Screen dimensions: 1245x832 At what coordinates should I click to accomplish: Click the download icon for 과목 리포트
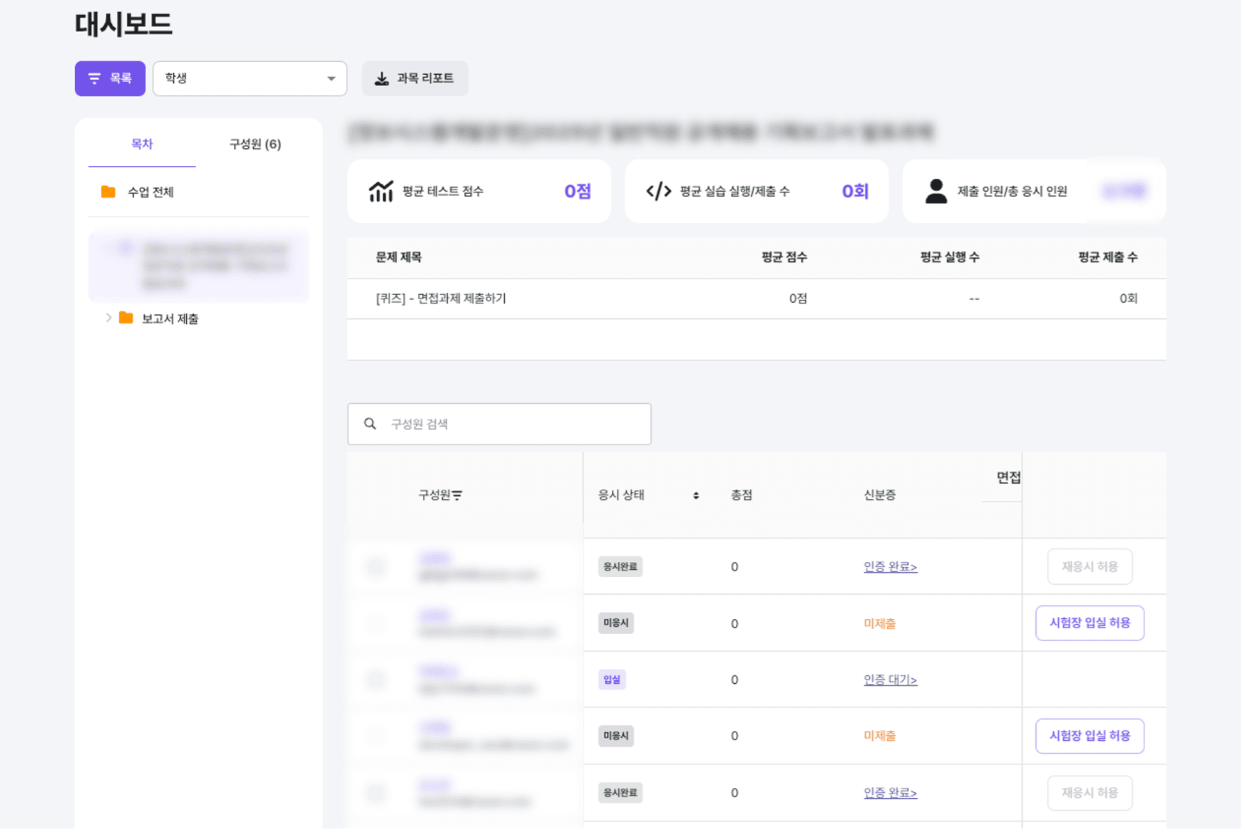382,78
